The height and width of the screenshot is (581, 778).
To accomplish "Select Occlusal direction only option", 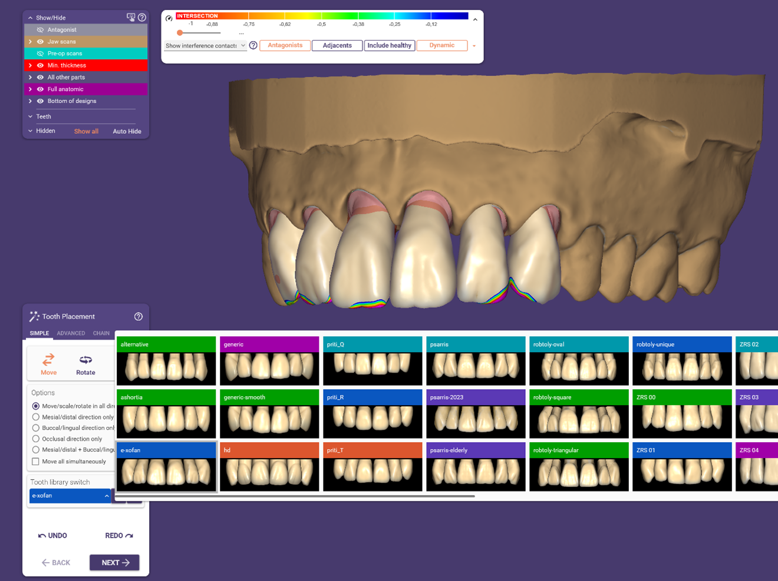I will 36,439.
